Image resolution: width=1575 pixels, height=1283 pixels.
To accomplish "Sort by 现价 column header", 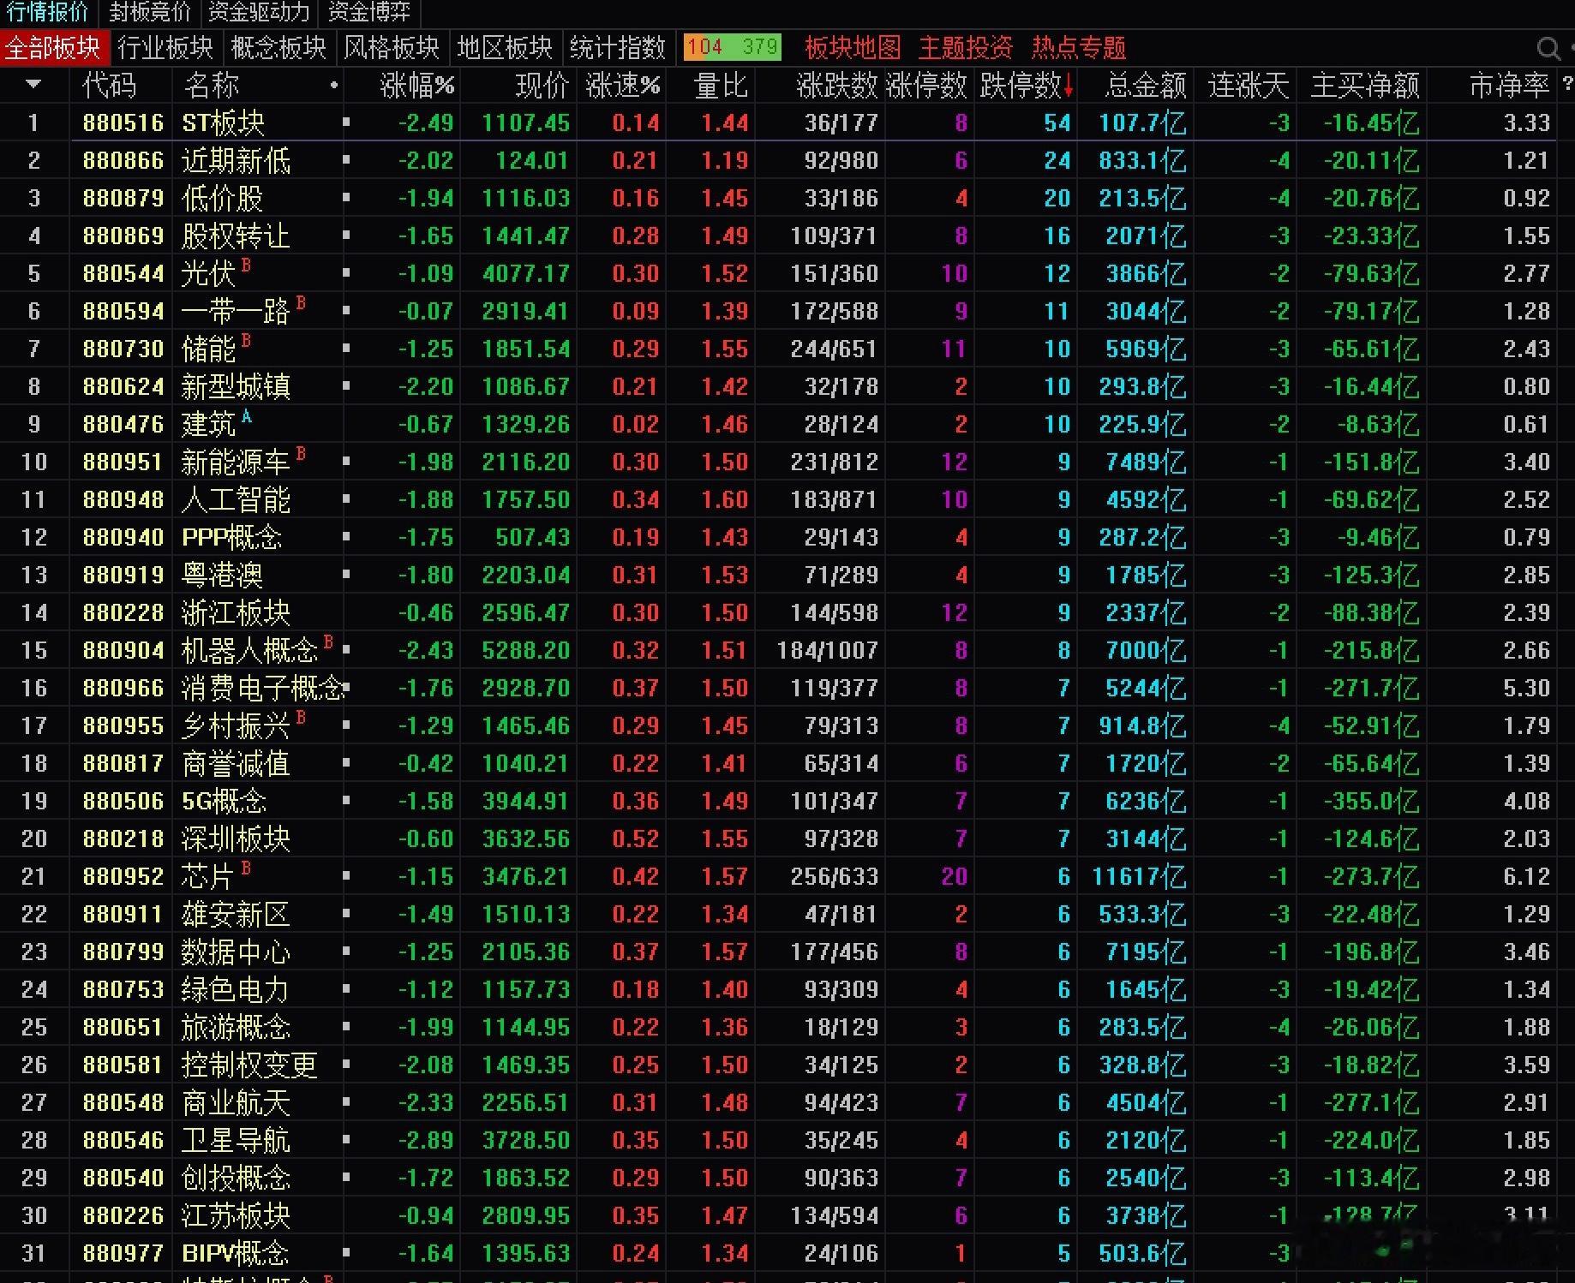I will (x=542, y=85).
